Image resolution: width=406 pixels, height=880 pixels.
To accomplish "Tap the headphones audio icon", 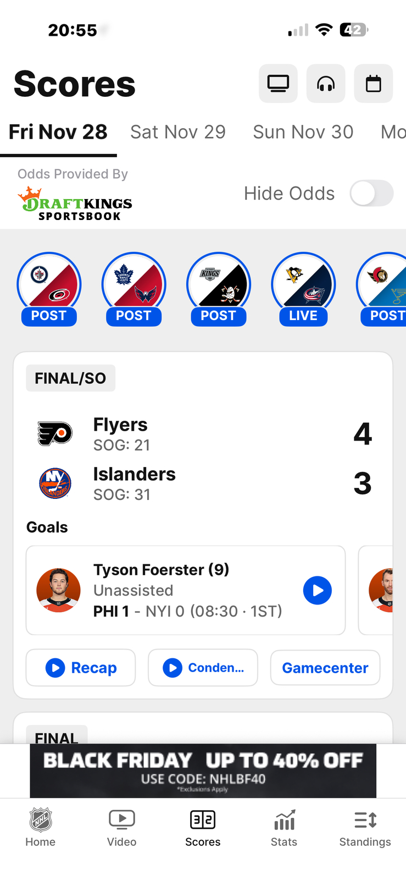I will click(x=326, y=84).
